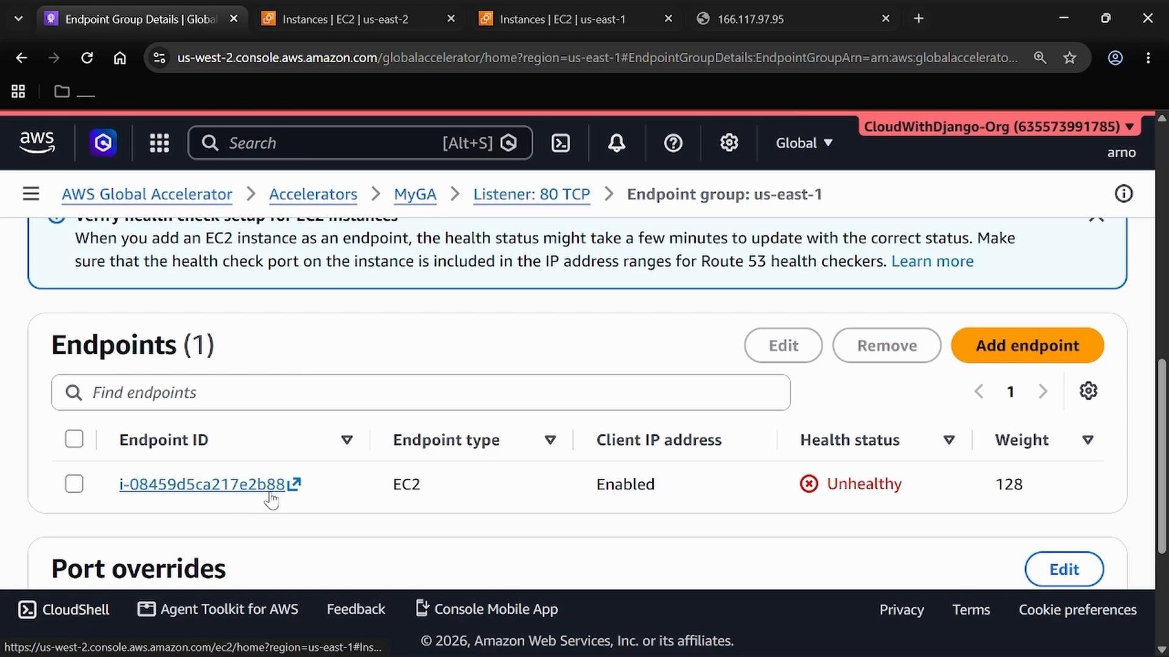The width and height of the screenshot is (1169, 657).
Task: Open external link icon beside instance ID
Action: pos(294,484)
